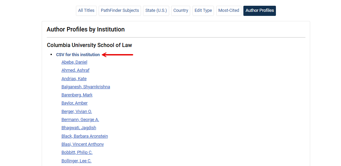The width and height of the screenshot is (341, 166).
Task: Open Bhagwati, Jagdish author page
Action: point(79,128)
